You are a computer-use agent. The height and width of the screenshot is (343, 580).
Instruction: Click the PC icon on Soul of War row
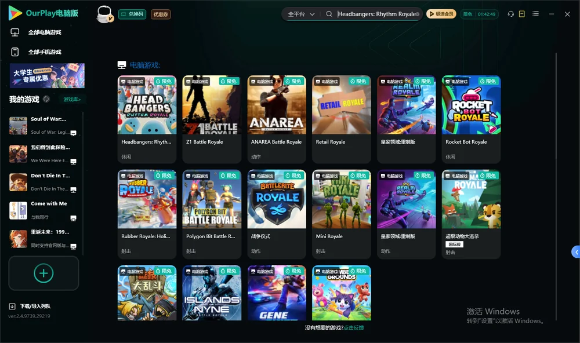(73, 133)
